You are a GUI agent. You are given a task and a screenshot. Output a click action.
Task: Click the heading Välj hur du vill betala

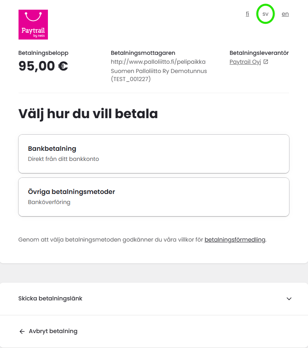coord(88,114)
